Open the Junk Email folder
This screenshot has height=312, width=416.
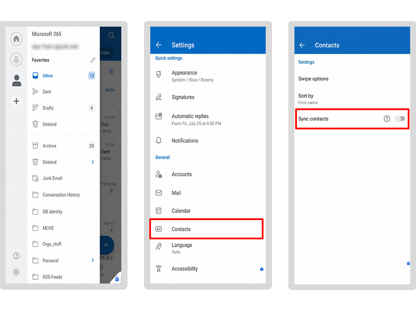point(63,178)
